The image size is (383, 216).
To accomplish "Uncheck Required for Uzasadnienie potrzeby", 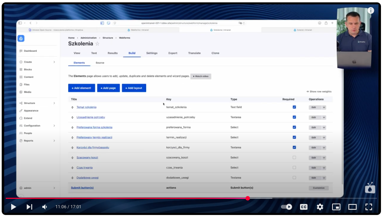I will (x=294, y=117).
